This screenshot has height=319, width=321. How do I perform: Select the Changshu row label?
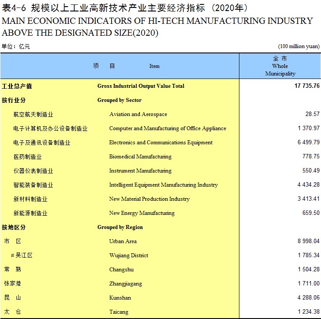(x=121, y=270)
